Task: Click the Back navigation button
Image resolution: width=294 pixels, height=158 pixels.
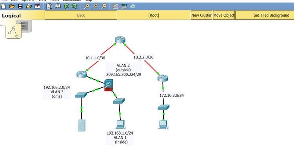Action: pos(81,15)
